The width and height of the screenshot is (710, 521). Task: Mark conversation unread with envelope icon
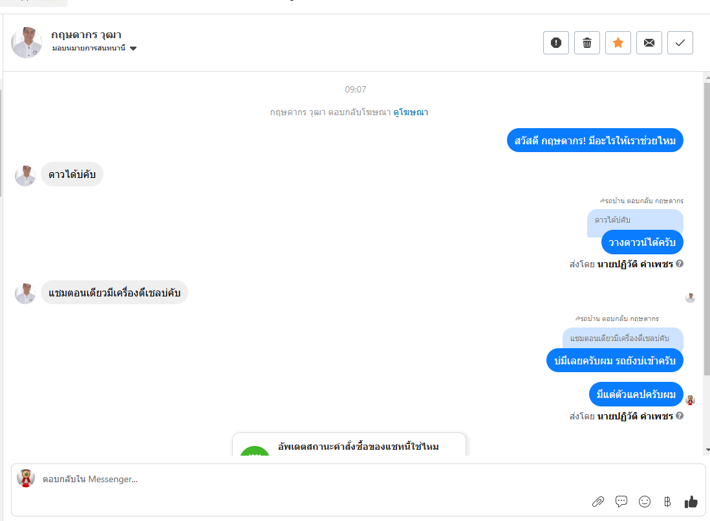point(649,43)
